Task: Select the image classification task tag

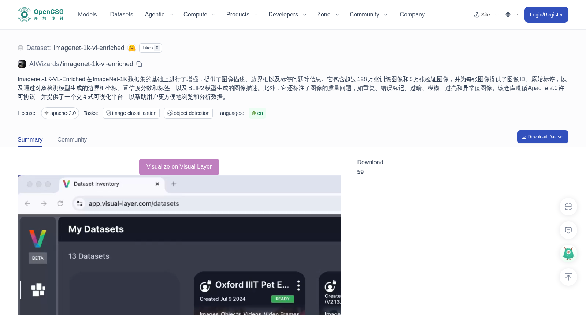Action: pyautogui.click(x=131, y=113)
